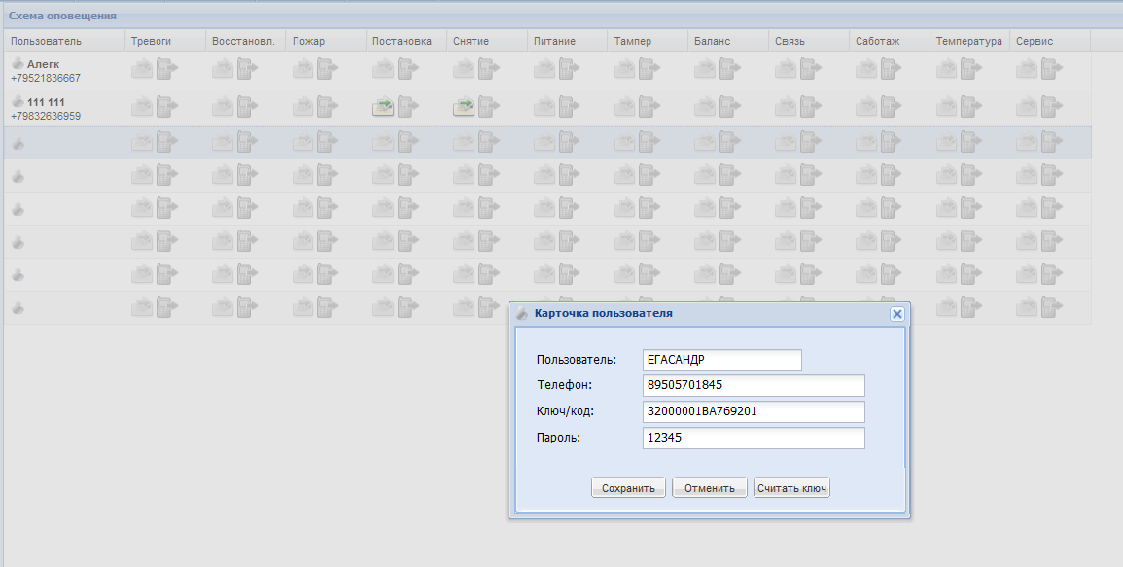Viewport: 1123px width, 567px height.
Task: Toggle SMS for Постановка in Алегк row
Action: click(383, 69)
